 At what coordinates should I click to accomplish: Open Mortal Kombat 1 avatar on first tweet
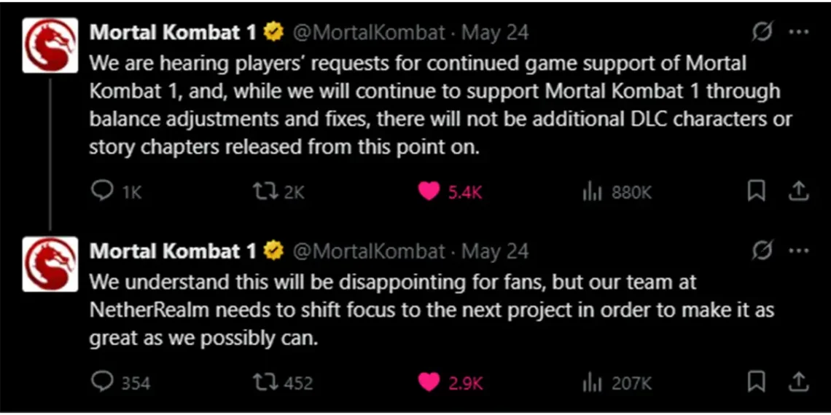(50, 46)
